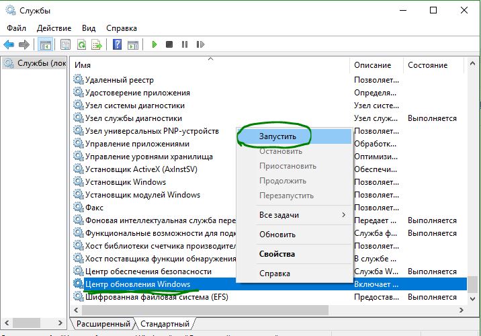481x336 pixels.
Task: Choose Обновить in the context menu
Action: tap(294, 235)
